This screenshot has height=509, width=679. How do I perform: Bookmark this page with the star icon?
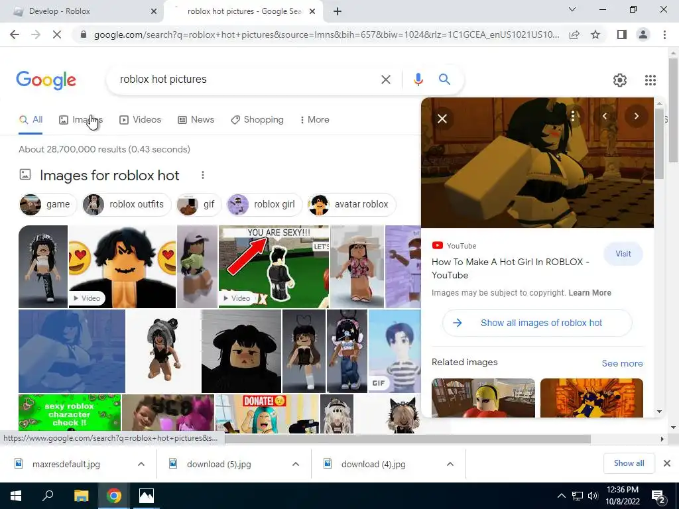(596, 34)
